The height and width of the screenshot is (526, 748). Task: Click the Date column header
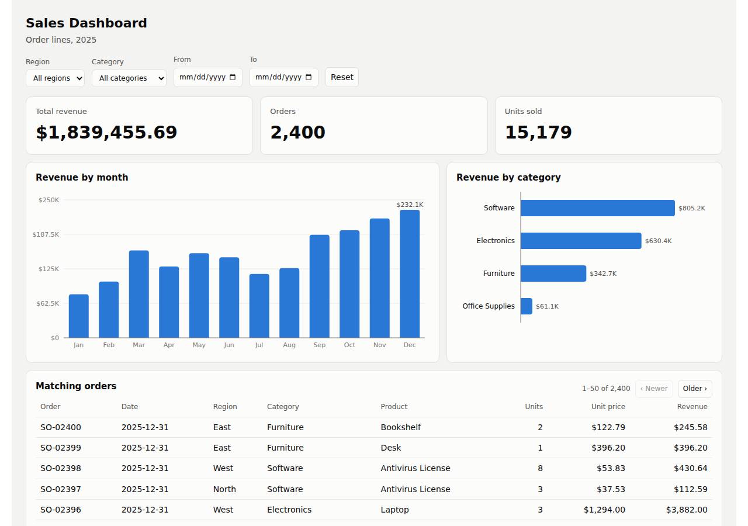[130, 407]
